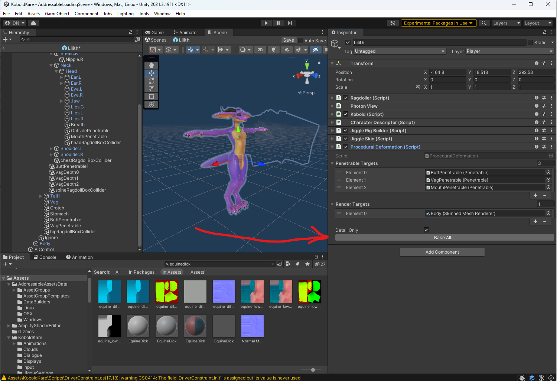Open the global search magnifier
Image resolution: width=557 pixels, height=381 pixels.
(484, 23)
